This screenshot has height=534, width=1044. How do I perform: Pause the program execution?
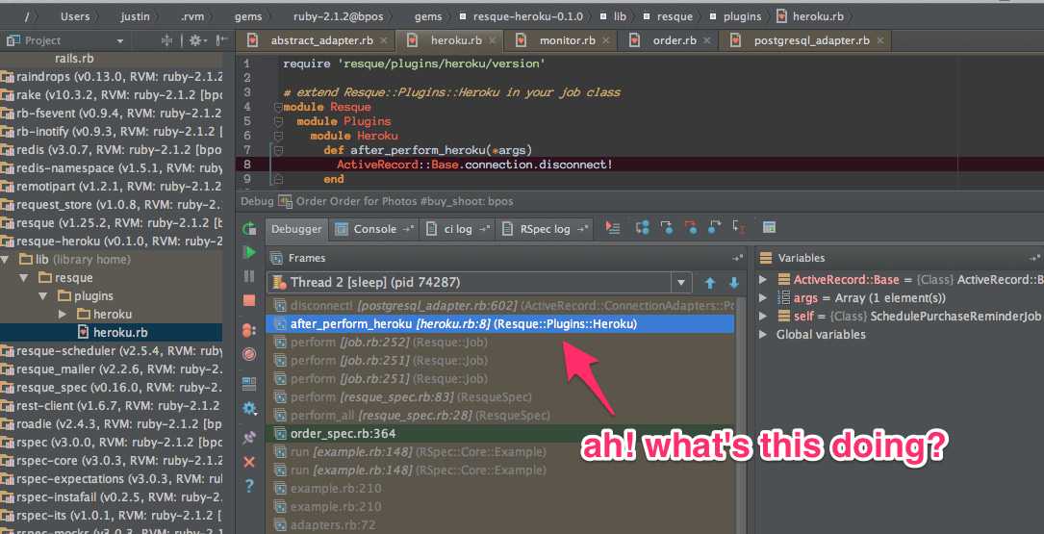tap(249, 276)
